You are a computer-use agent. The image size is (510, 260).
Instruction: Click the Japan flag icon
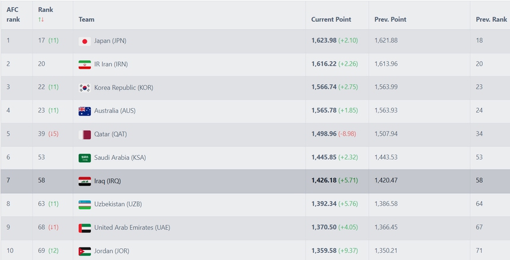pos(84,41)
